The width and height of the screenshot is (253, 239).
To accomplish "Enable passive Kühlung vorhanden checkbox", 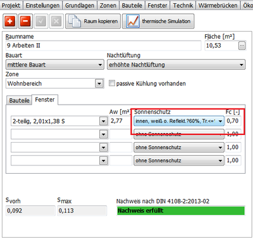I will [112, 83].
